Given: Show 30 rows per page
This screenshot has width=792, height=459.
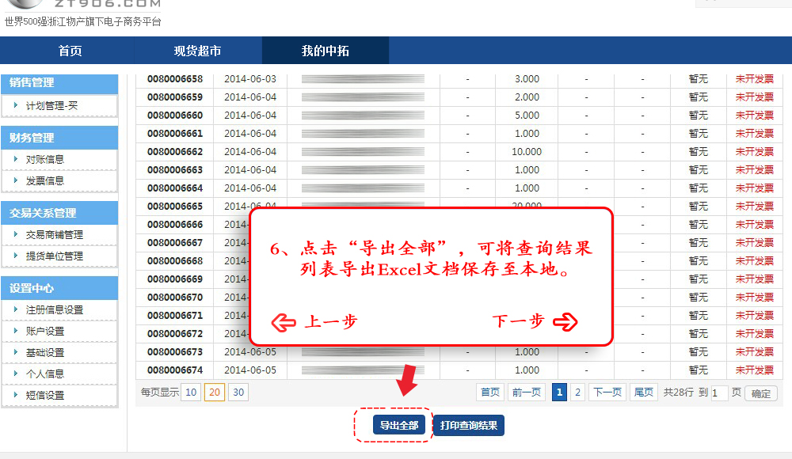Looking at the screenshot, I should coord(238,392).
